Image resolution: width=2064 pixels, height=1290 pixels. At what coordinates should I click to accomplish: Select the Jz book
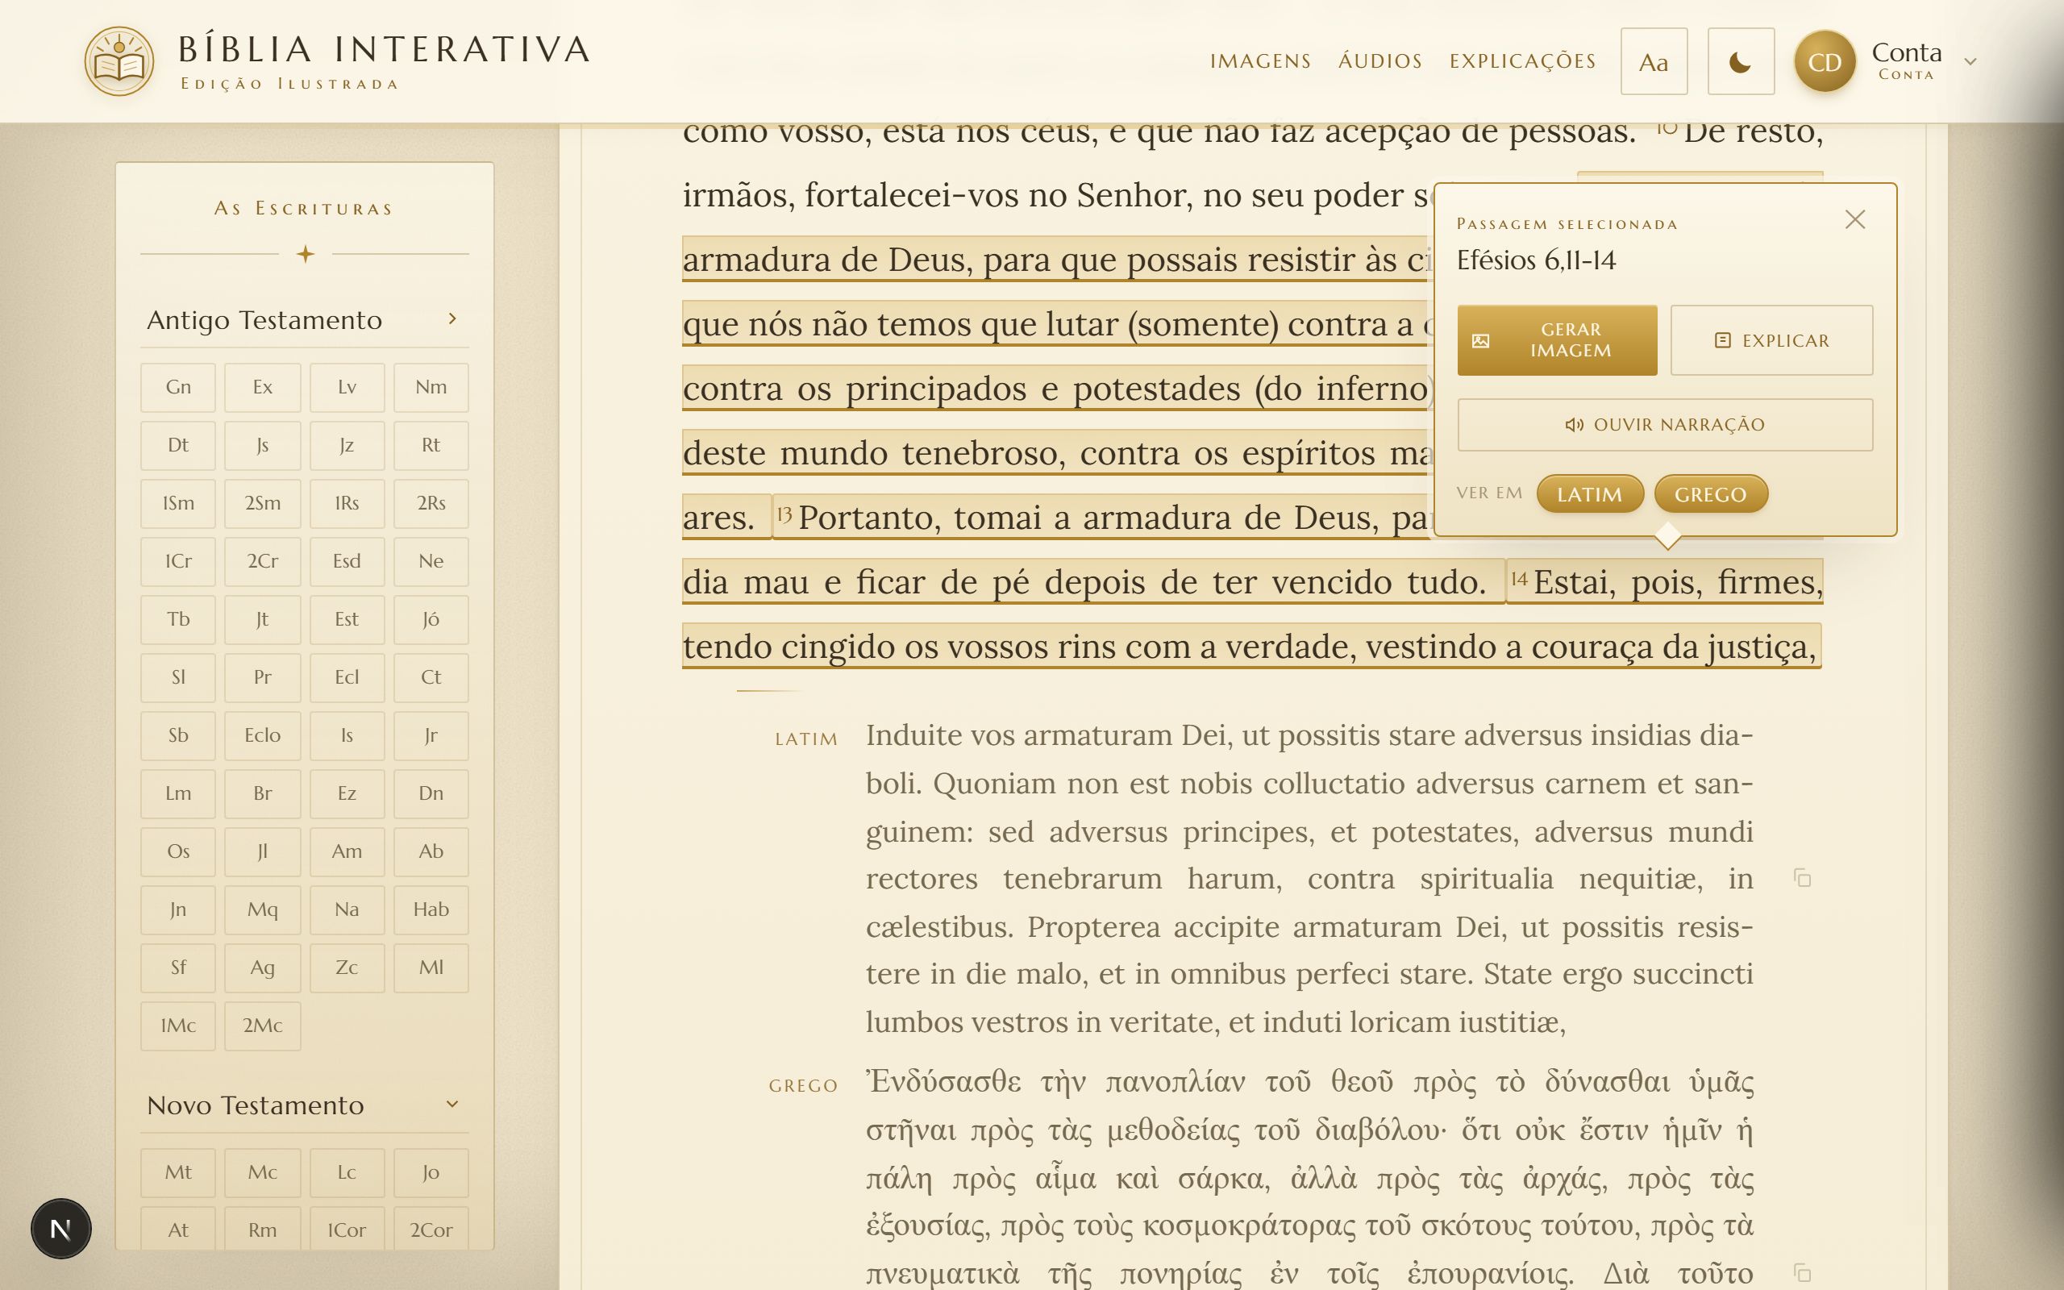(347, 445)
